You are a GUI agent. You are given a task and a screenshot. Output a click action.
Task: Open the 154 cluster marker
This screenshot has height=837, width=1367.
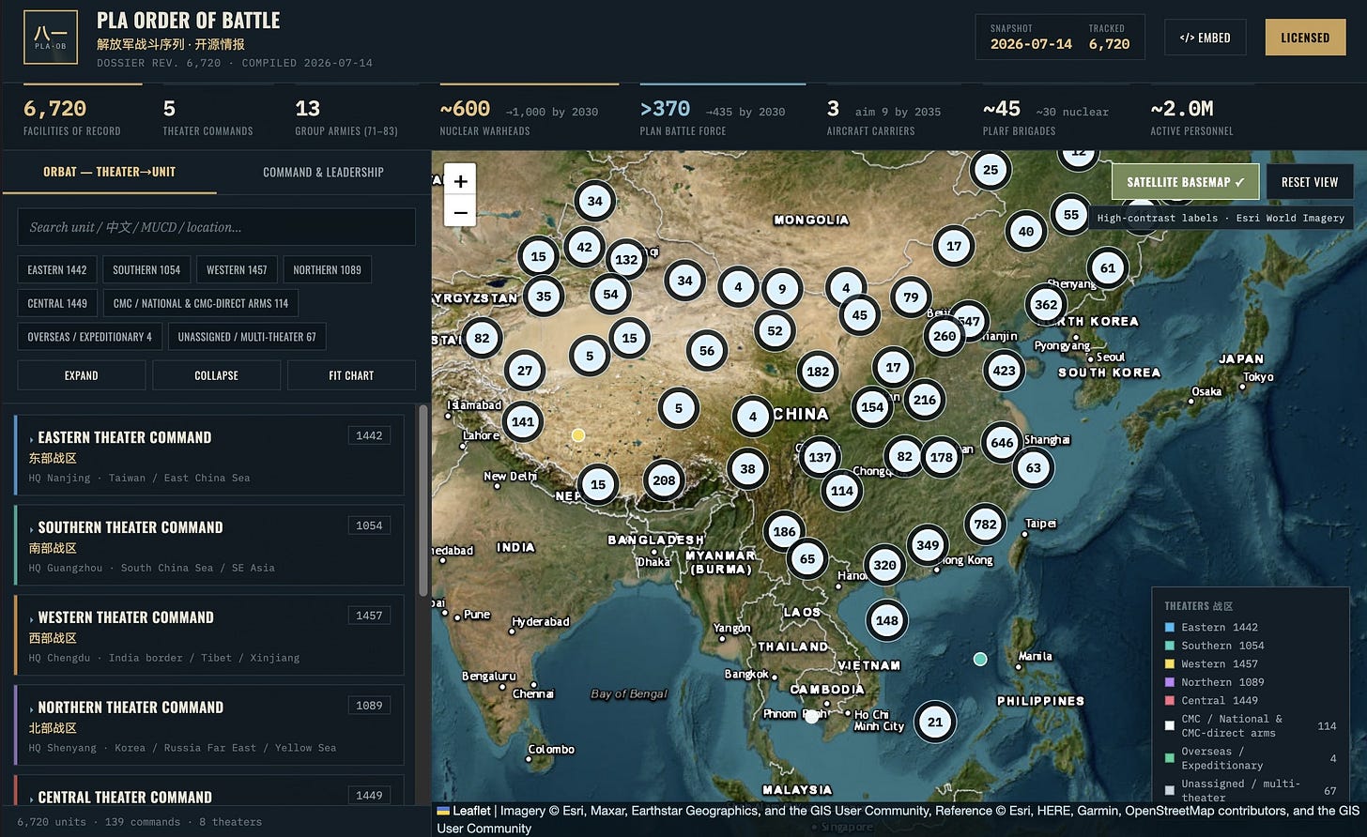click(872, 407)
